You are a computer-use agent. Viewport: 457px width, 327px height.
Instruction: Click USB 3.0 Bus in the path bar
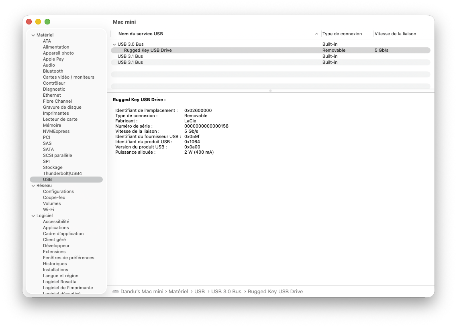click(x=226, y=291)
